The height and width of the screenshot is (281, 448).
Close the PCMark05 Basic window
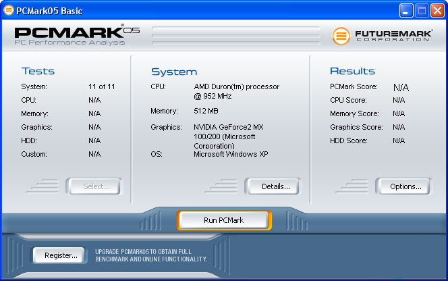point(437,10)
